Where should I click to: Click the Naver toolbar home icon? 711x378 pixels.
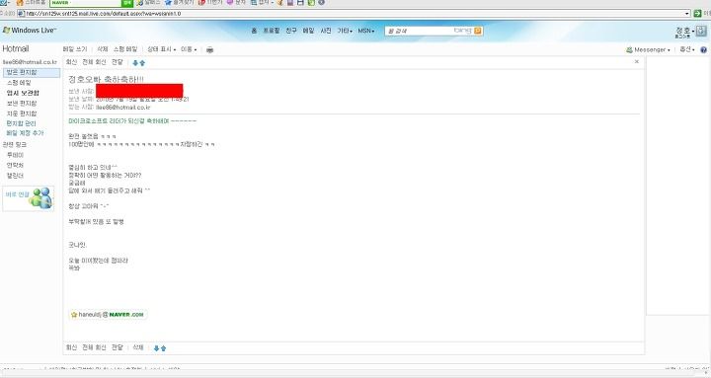coord(20,3)
